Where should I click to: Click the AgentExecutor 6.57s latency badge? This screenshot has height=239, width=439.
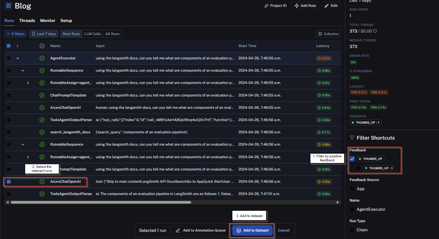(324, 58)
